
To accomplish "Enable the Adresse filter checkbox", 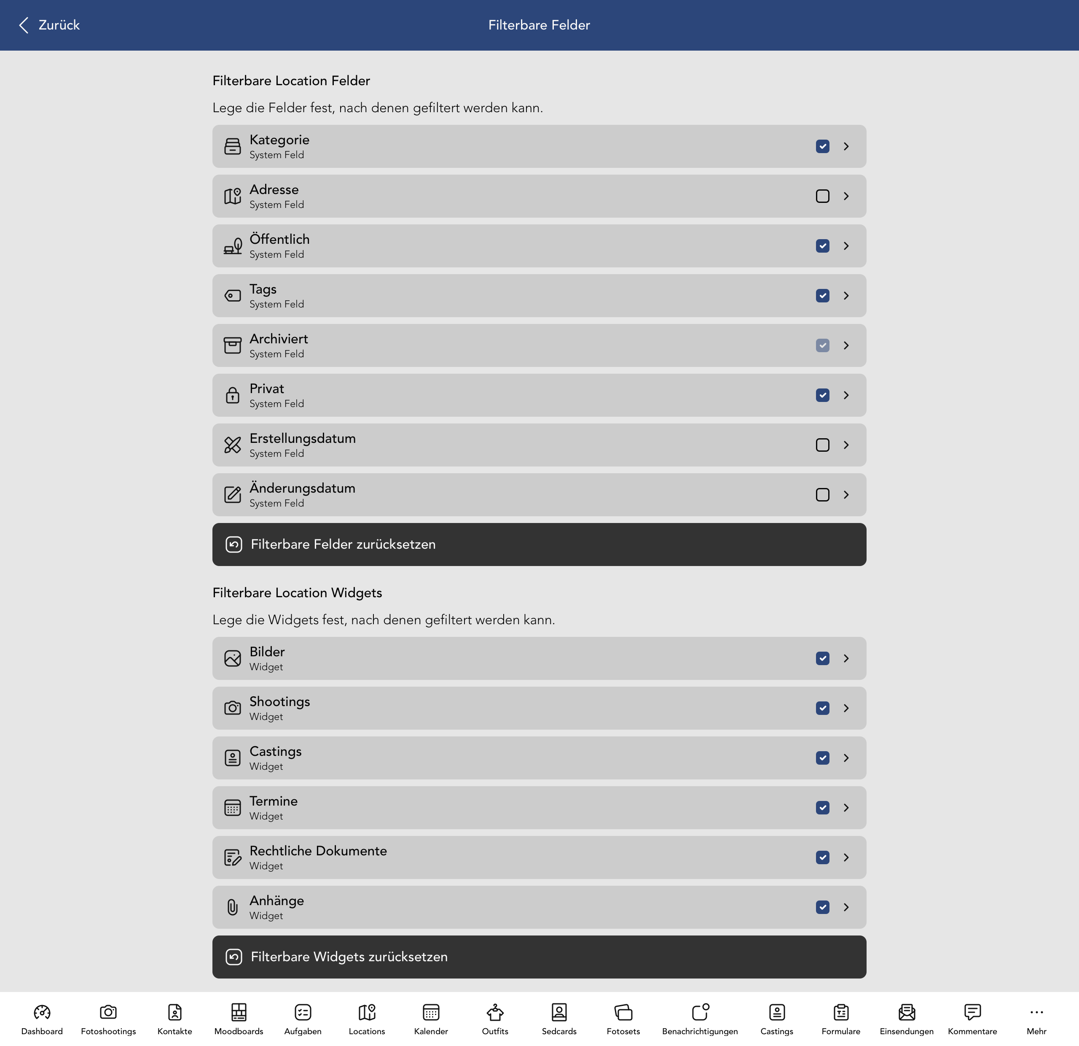I will 822,196.
